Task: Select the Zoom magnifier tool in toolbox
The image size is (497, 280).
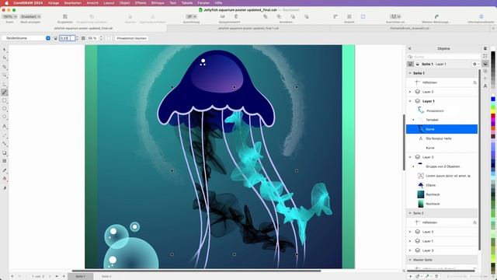Action: pos(4,75)
